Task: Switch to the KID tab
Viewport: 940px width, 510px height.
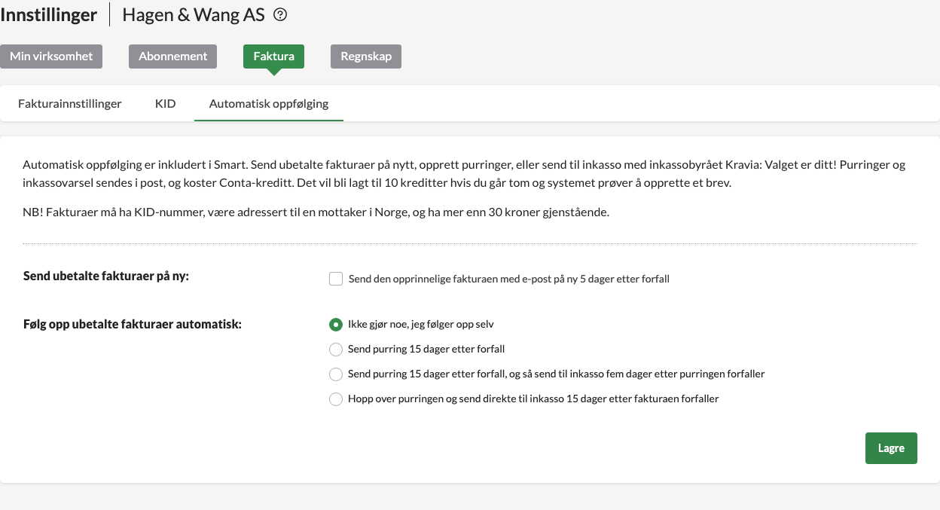Action: coord(166,104)
